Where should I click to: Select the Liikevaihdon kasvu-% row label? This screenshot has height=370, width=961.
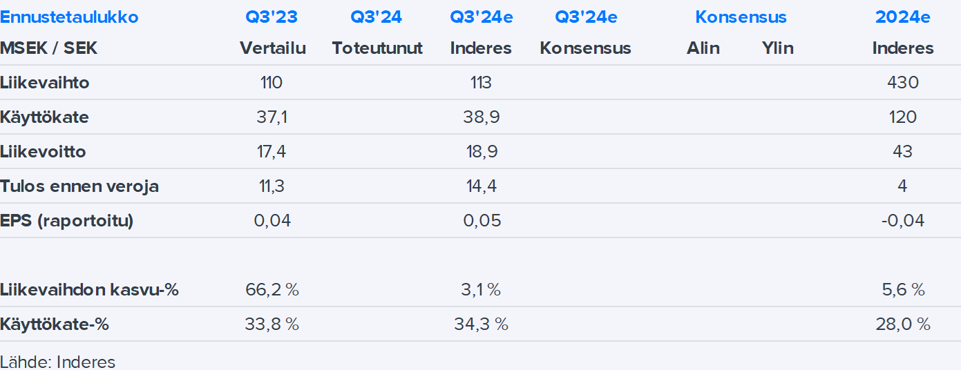(x=90, y=290)
